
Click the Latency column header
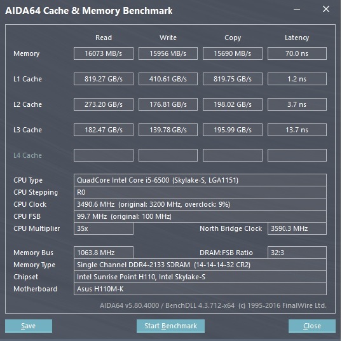click(x=297, y=38)
